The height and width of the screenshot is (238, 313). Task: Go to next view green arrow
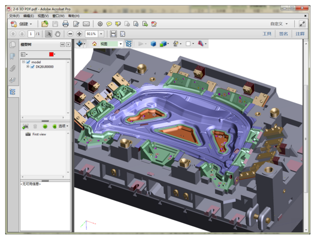click(54, 126)
